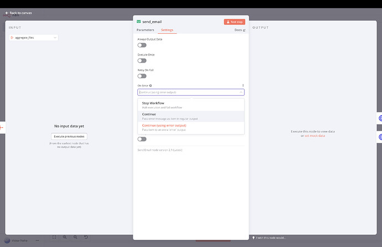Switch to the Parameters tab

[x=145, y=30]
